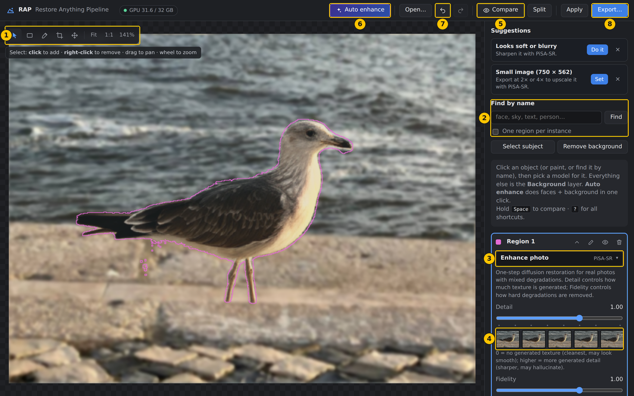This screenshot has width=634, height=396.
Task: Redo the undone action
Action: pyautogui.click(x=460, y=10)
